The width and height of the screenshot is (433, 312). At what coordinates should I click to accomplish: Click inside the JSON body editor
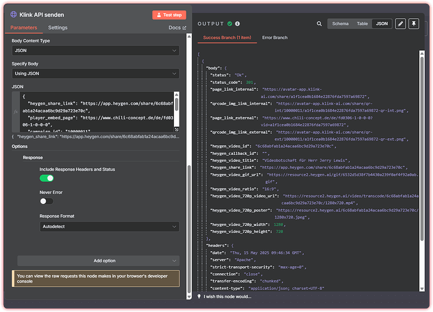click(x=97, y=112)
